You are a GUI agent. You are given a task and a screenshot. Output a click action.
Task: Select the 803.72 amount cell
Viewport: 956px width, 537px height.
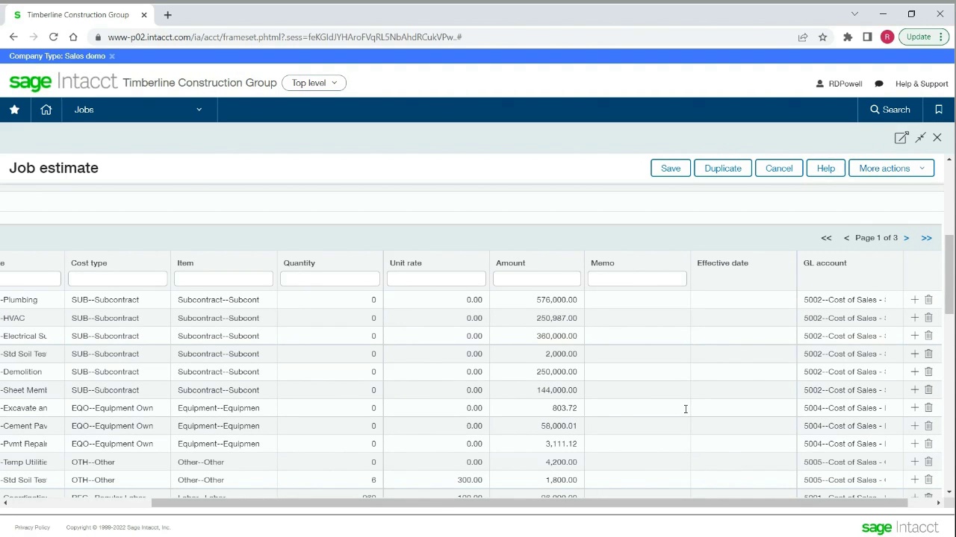pos(537,408)
